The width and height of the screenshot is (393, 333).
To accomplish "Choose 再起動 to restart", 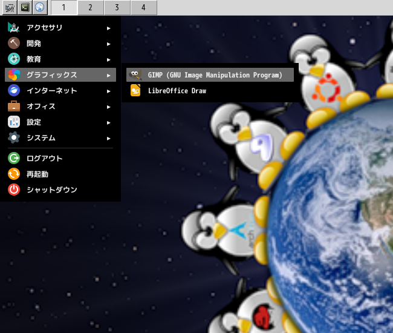I will pos(60,174).
